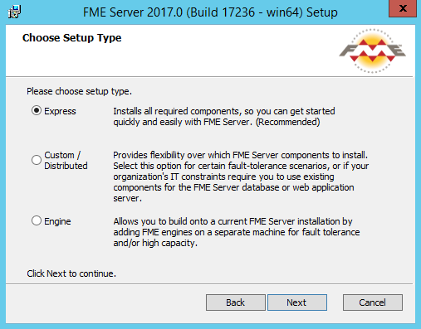
Task: Click the Engine description about adding FME engines
Action: pos(237,232)
